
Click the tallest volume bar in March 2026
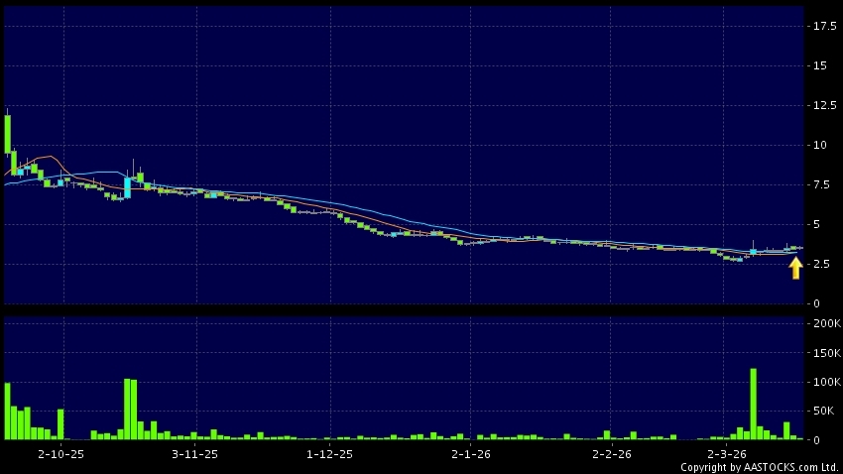[754, 404]
